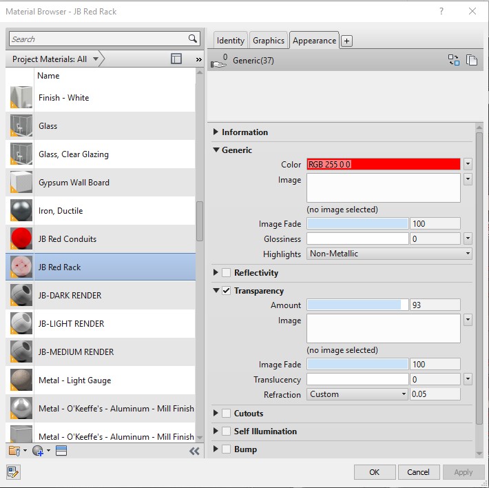Open the asset browser list icon
Screen dimensions: 489x488
click(61, 451)
